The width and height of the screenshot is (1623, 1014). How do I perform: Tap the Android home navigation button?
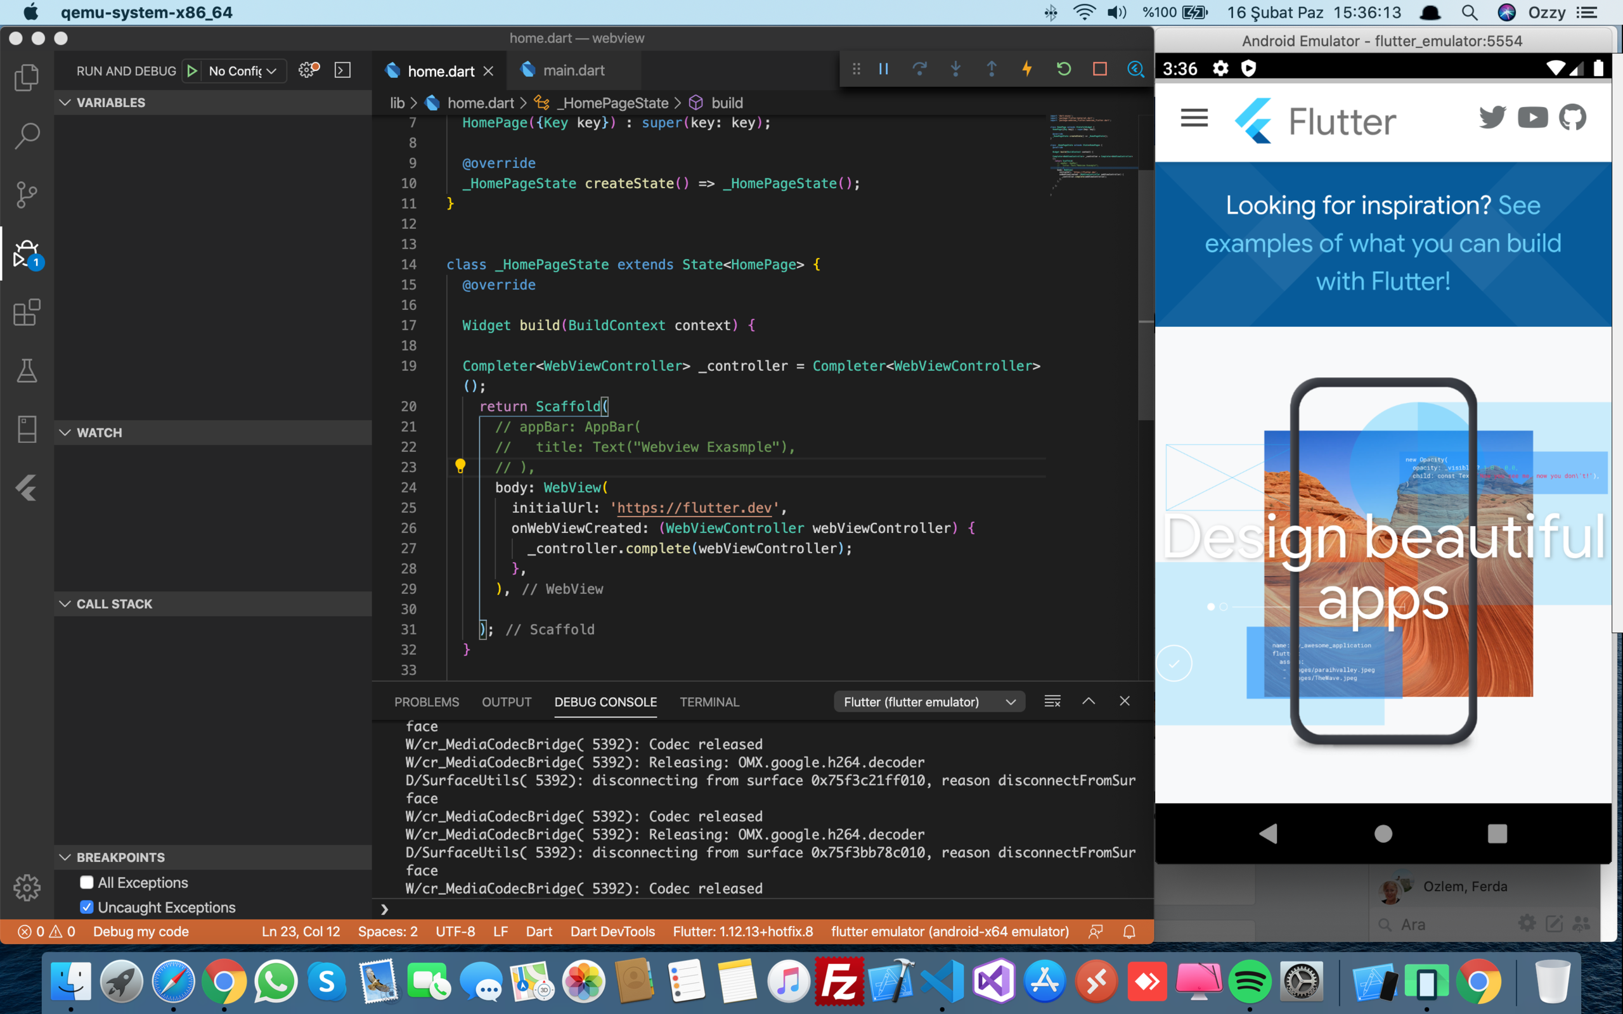pyautogui.click(x=1383, y=833)
